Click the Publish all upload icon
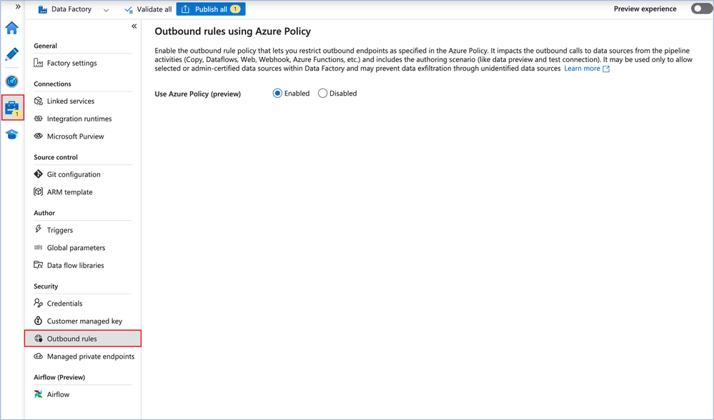 [185, 9]
